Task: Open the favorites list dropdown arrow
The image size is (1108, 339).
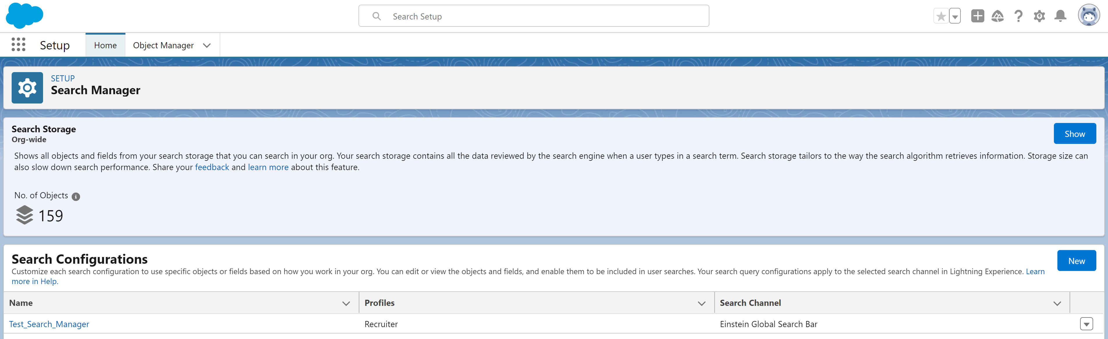Action: [955, 16]
